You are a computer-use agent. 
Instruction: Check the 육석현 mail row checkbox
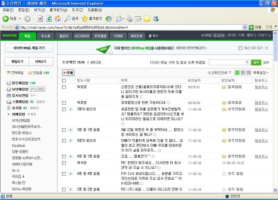[64, 163]
